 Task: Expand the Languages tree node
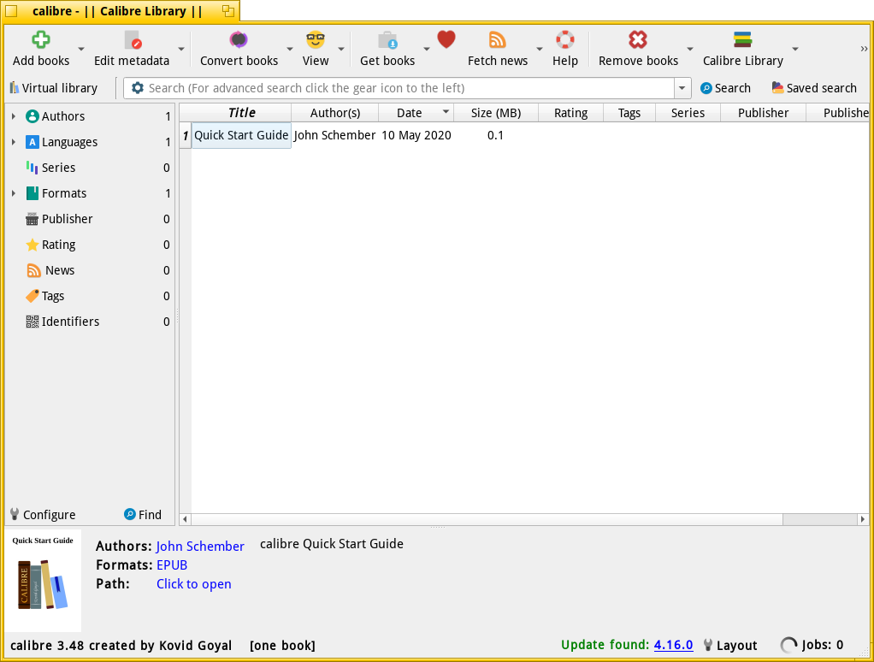click(14, 141)
